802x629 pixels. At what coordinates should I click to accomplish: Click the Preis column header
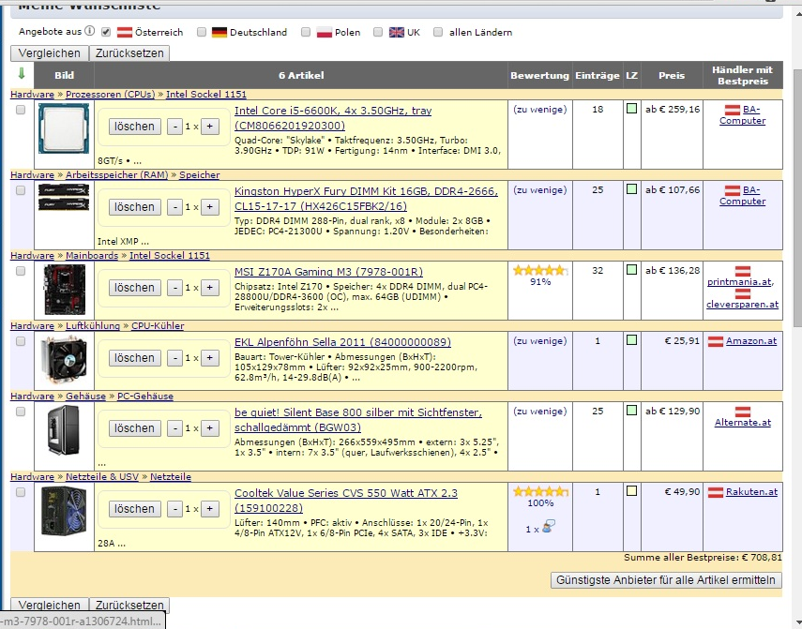672,75
